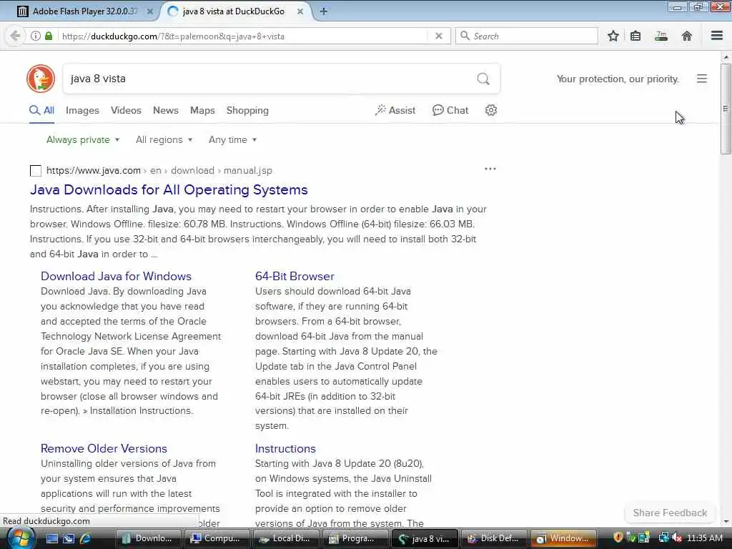This screenshot has height=549, width=732.
Task: Click the volume muted tray icon
Action: [677, 538]
